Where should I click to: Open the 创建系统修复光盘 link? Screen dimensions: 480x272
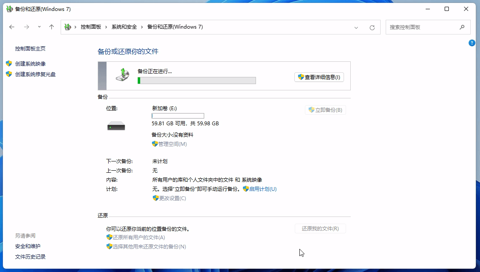click(x=35, y=74)
